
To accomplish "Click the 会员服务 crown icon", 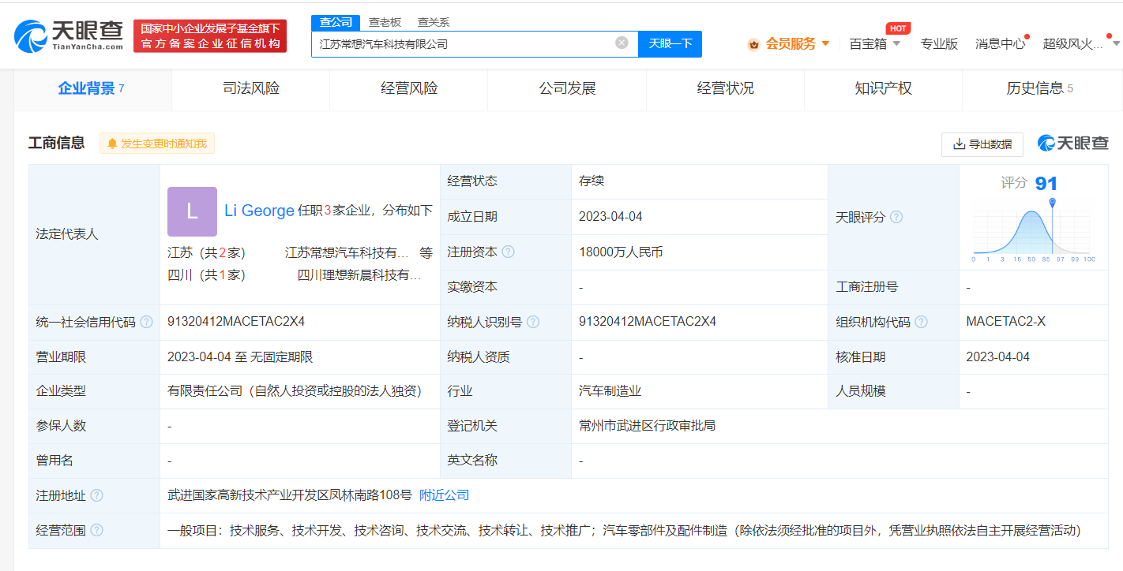I will (753, 44).
